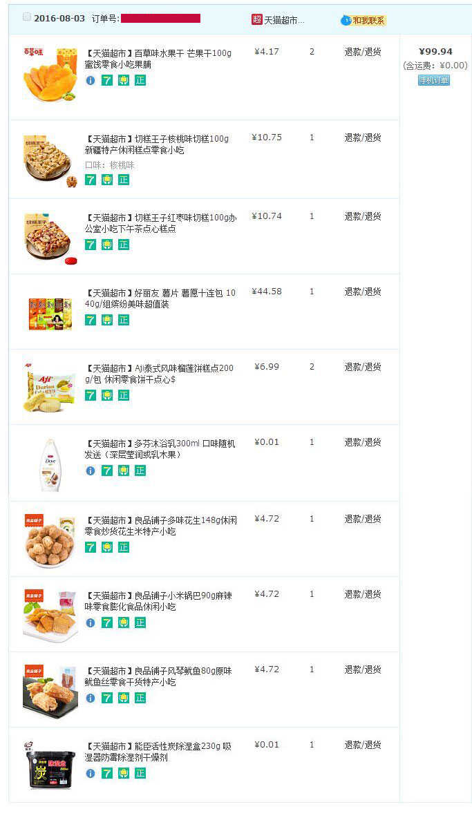Image resolution: width=472 pixels, height=827 pixels.
Task: Open the 天猫超市 store link
Action: [284, 21]
